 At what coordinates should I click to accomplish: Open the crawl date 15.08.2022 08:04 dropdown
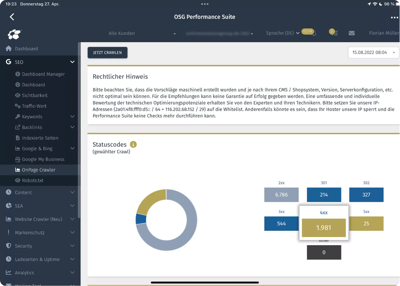(x=374, y=52)
